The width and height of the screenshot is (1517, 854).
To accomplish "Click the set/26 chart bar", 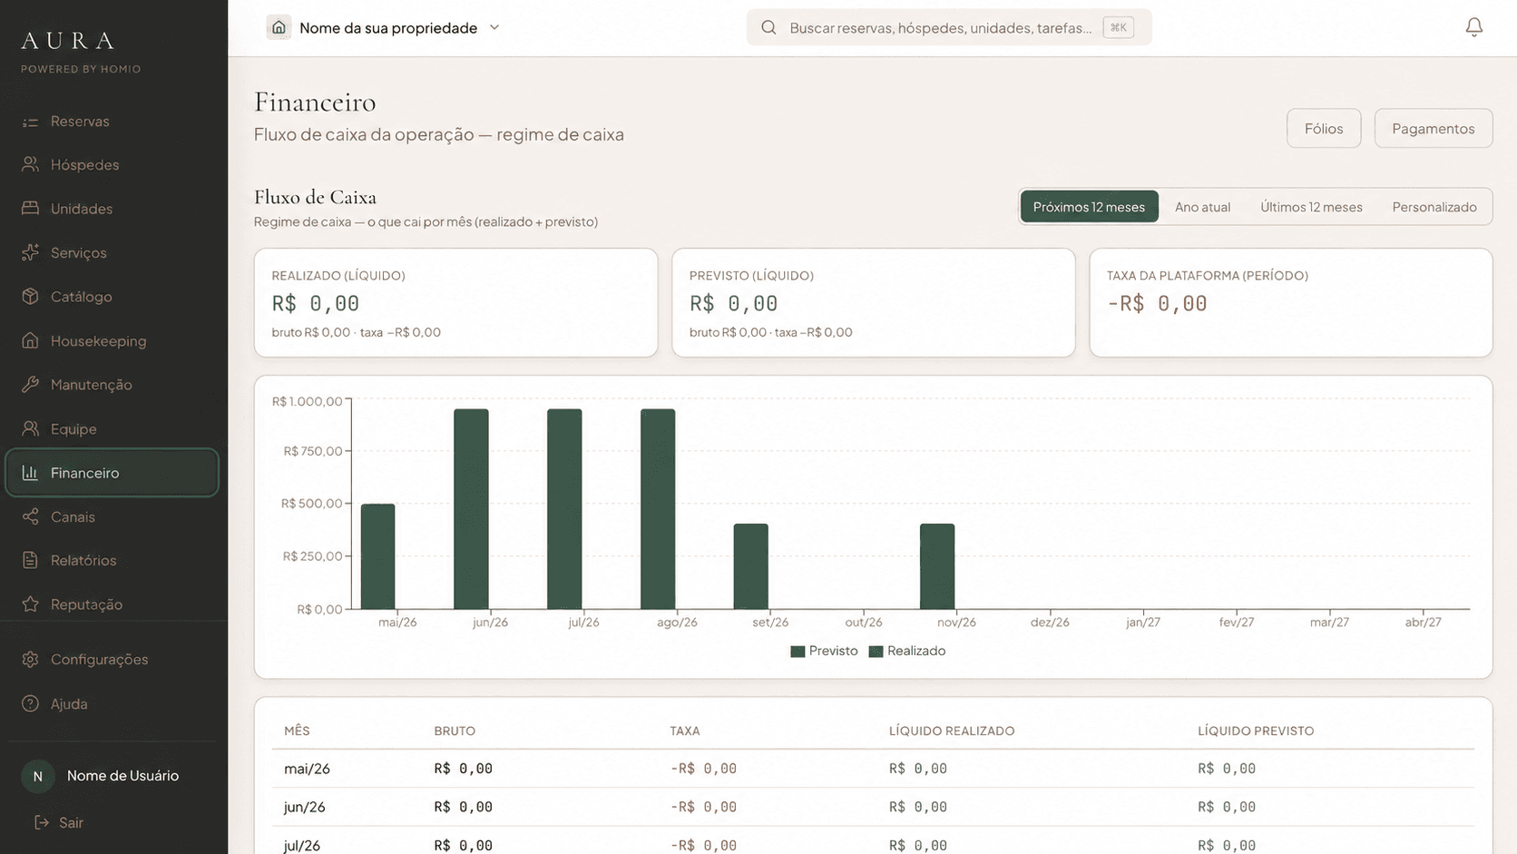I will pos(751,566).
